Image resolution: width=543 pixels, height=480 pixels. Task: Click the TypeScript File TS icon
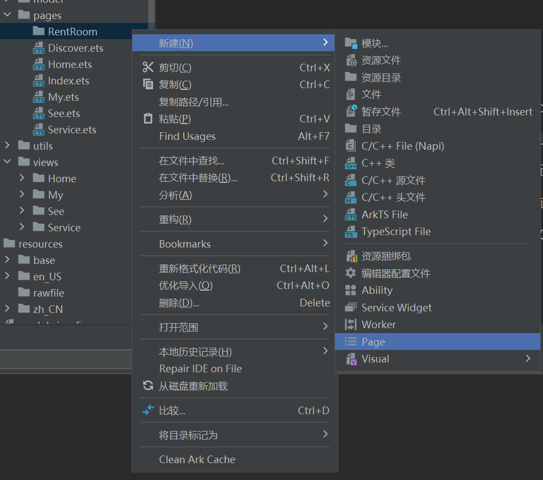[x=351, y=231]
